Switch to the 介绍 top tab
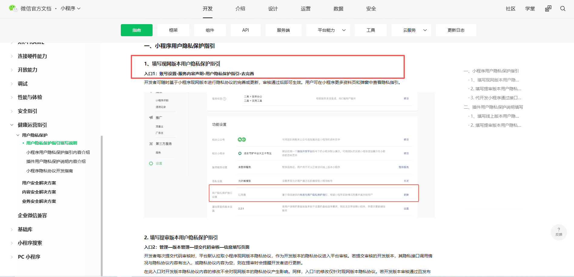Image resolution: width=574 pixels, height=277 pixels. 240,9
